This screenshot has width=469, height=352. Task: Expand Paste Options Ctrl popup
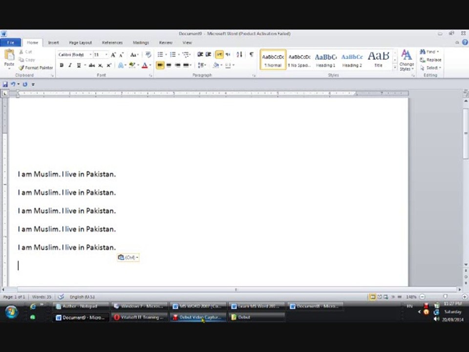pyautogui.click(x=128, y=258)
